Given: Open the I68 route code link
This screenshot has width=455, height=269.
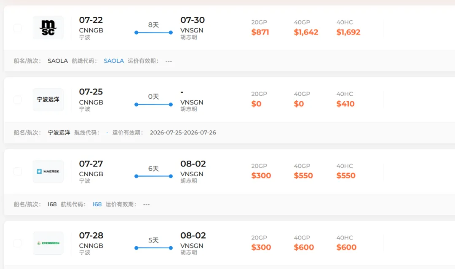Looking at the screenshot, I should 97,204.
